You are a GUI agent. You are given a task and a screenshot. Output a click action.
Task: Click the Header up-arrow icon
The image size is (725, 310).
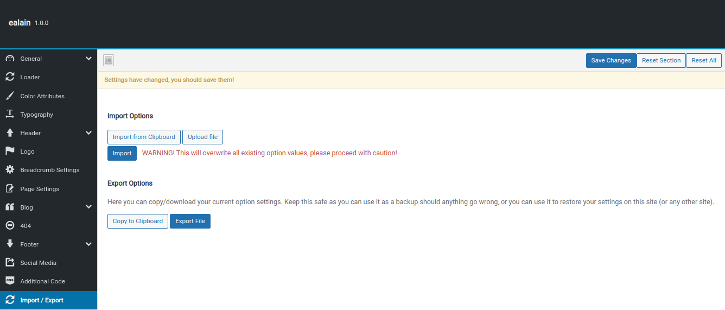point(10,133)
